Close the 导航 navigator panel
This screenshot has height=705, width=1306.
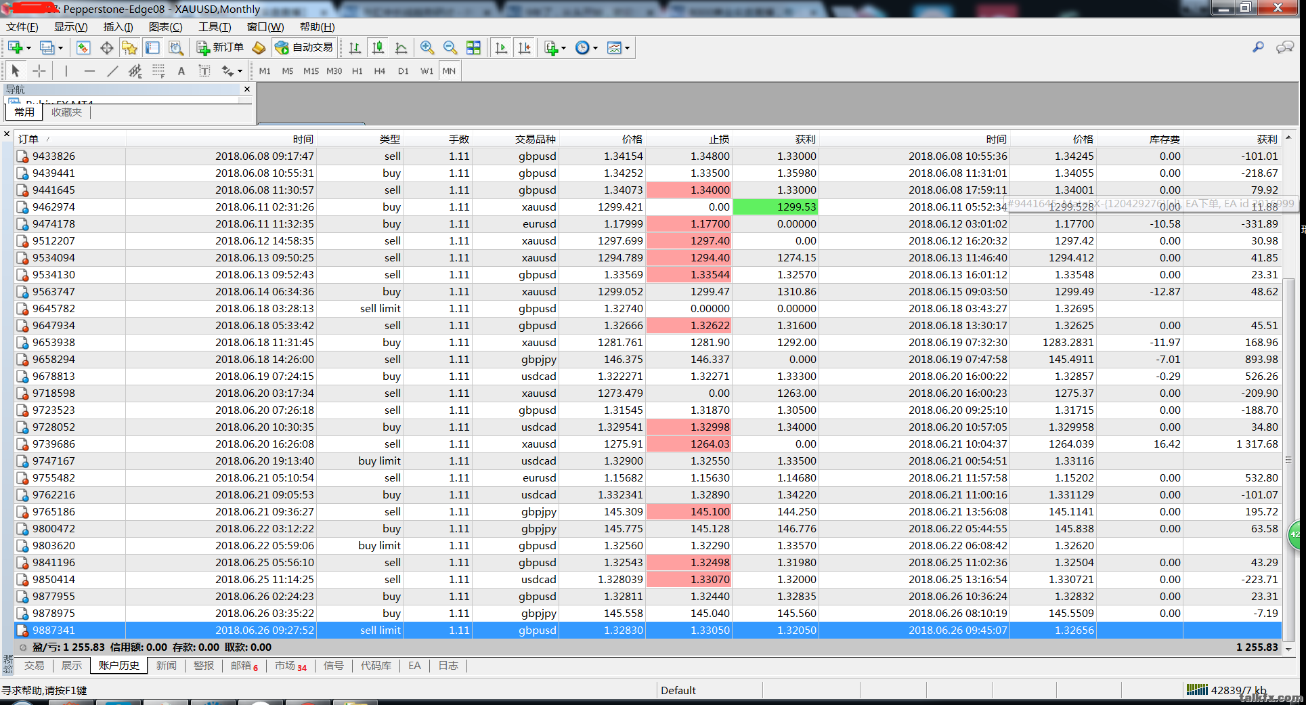click(247, 89)
